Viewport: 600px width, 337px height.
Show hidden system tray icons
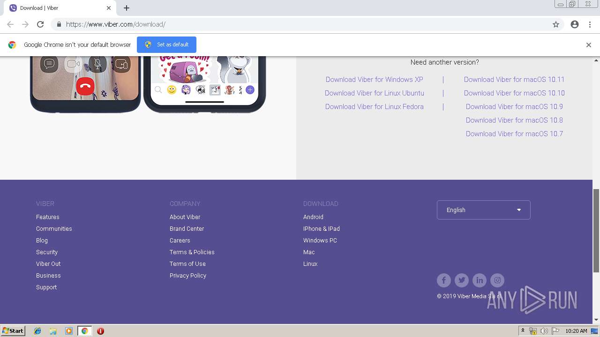[523, 331]
